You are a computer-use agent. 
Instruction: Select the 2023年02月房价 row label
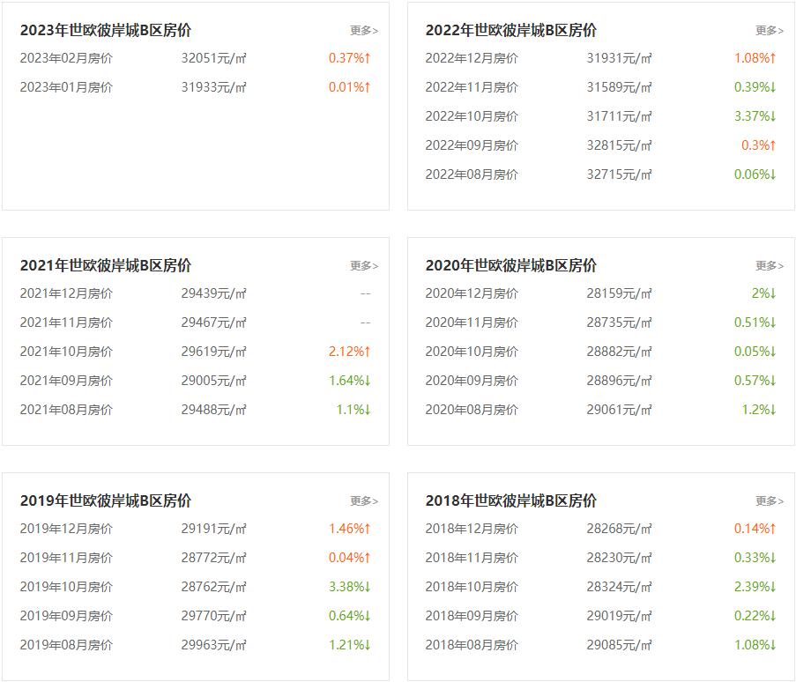click(67, 58)
